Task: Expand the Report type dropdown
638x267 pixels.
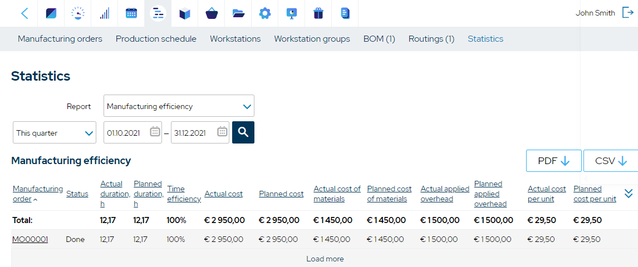Action: click(179, 106)
